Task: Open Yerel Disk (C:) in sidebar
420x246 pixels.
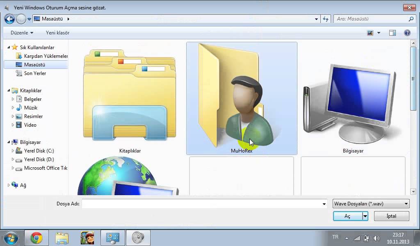Action: click(x=39, y=151)
